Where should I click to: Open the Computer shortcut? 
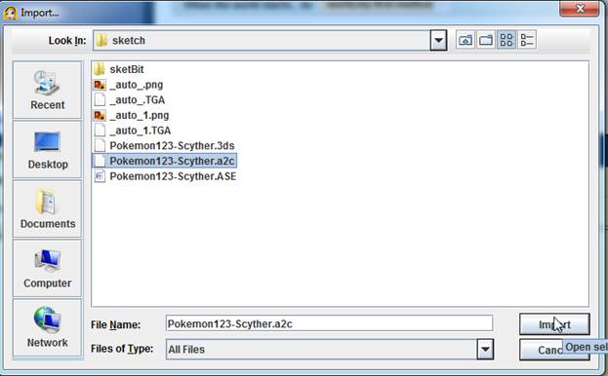tap(47, 269)
